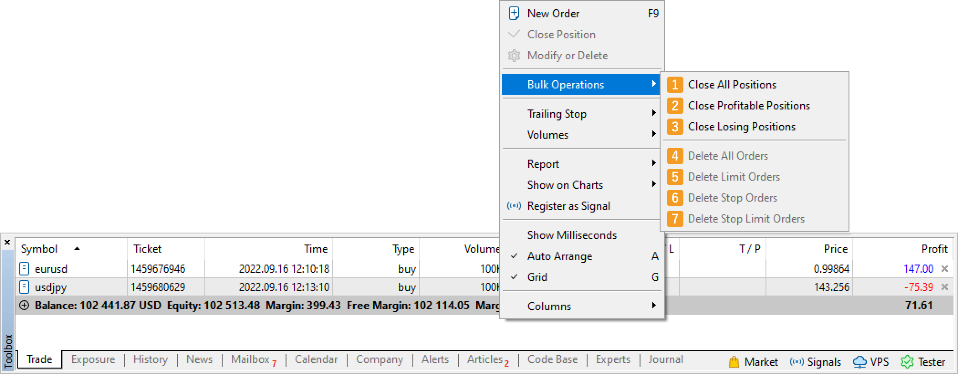Open the Company tab
The width and height of the screenshot is (958, 374).
(x=380, y=359)
